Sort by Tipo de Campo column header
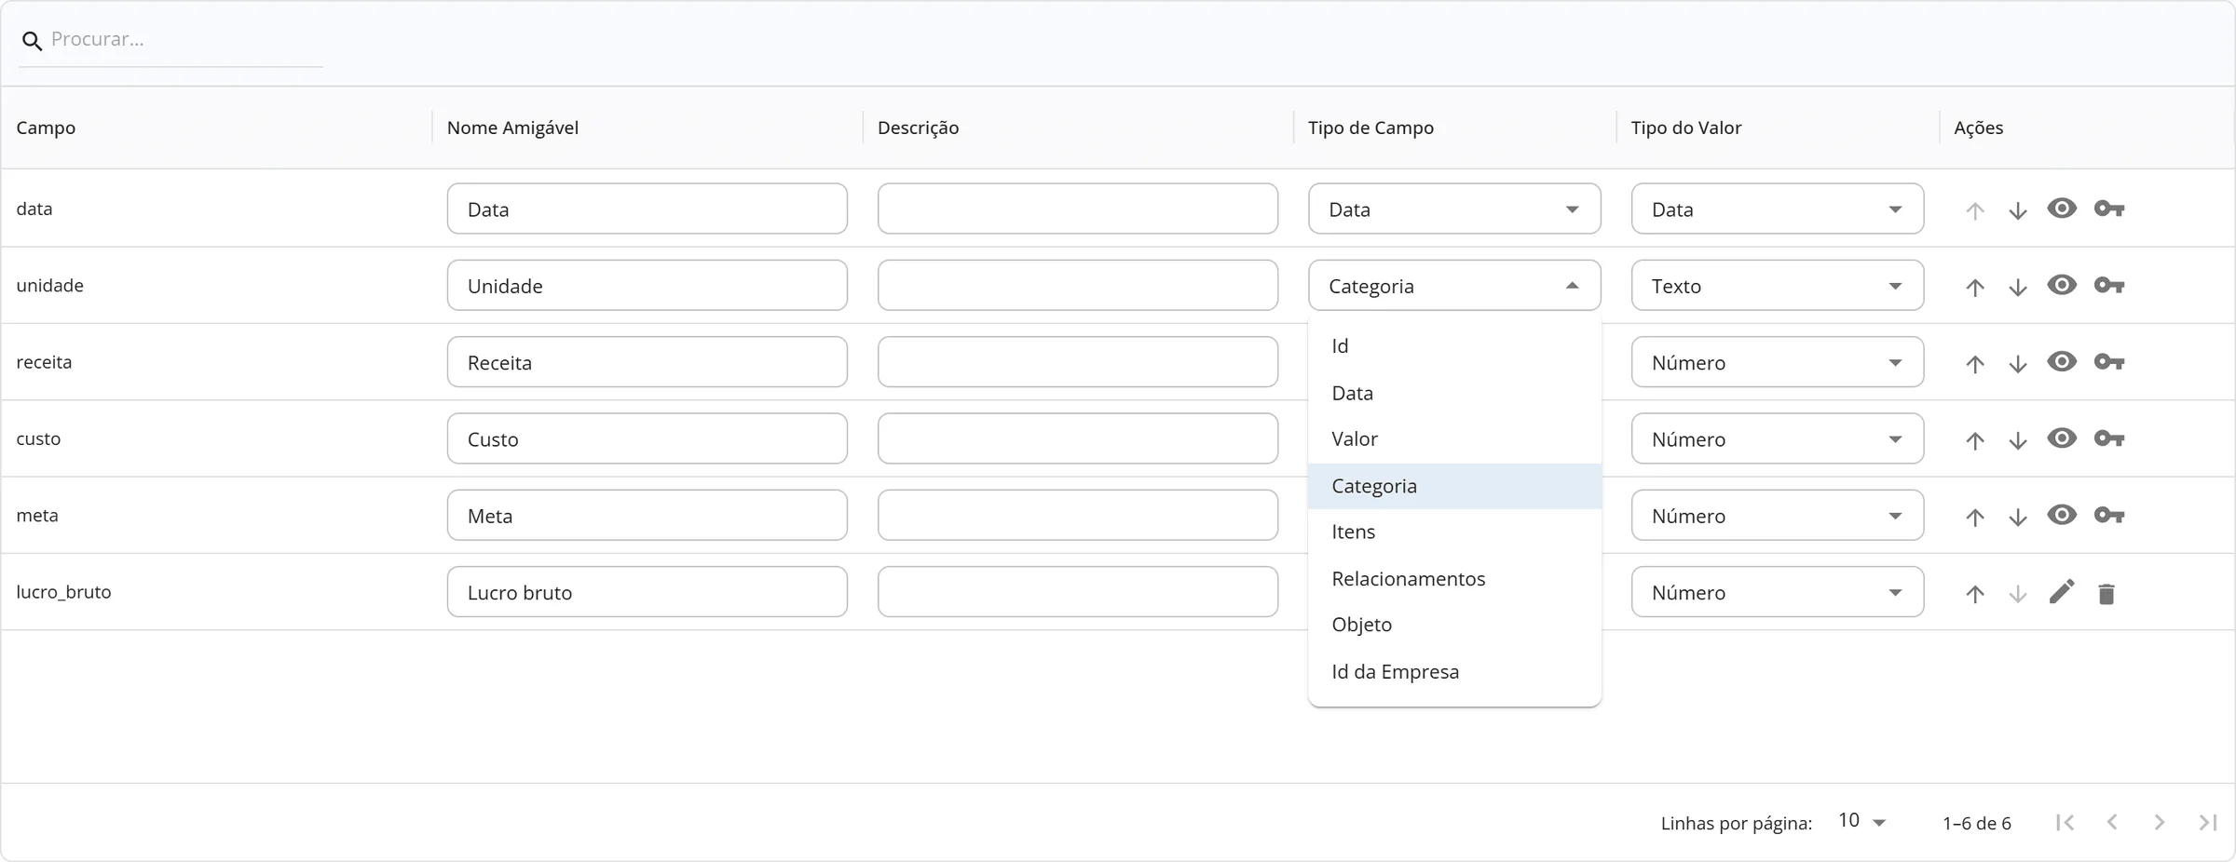This screenshot has width=2236, height=862. [x=1370, y=128]
